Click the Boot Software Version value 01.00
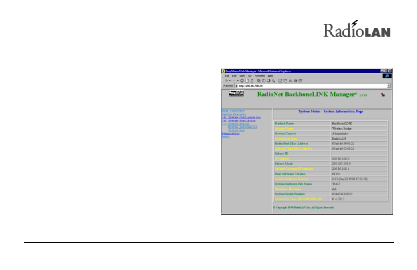This screenshot has width=417, height=270. point(336,174)
